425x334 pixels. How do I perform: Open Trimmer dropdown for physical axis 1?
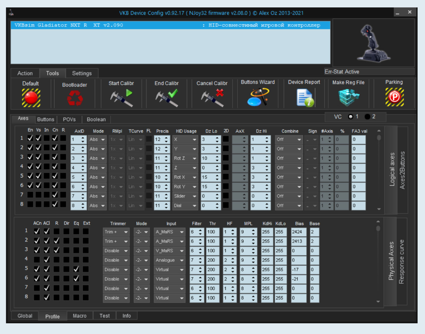(x=116, y=232)
